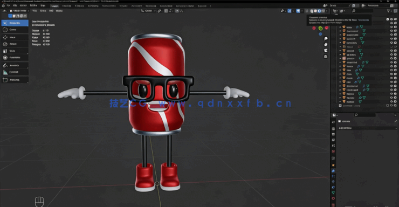Open the Select menu in viewport header
399x207 pixels.
(43, 11)
